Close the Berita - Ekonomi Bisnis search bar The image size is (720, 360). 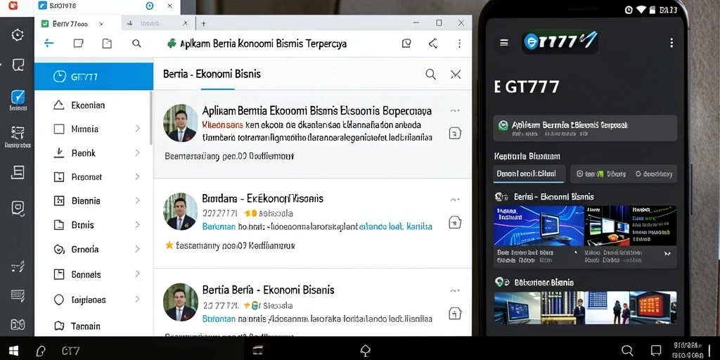pos(456,75)
